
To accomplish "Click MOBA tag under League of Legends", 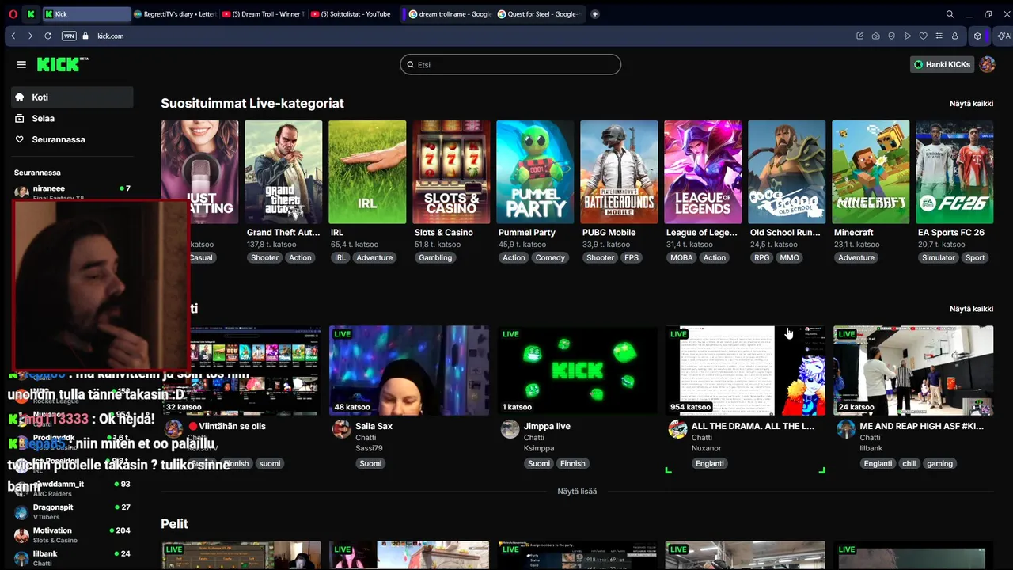I will 681,258.
